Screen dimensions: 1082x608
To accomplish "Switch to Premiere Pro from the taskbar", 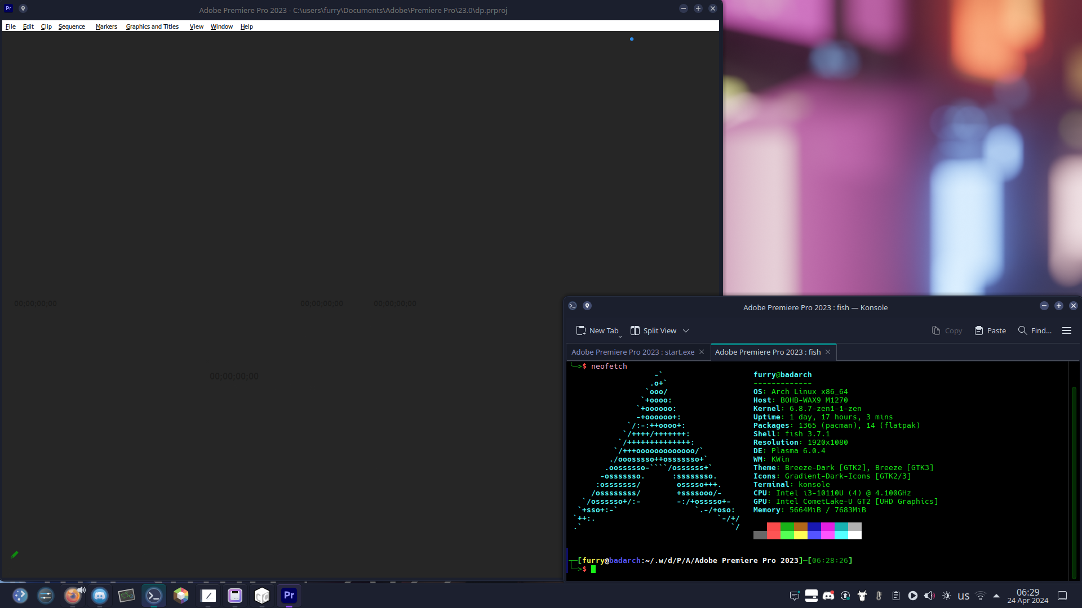I will pyautogui.click(x=289, y=596).
